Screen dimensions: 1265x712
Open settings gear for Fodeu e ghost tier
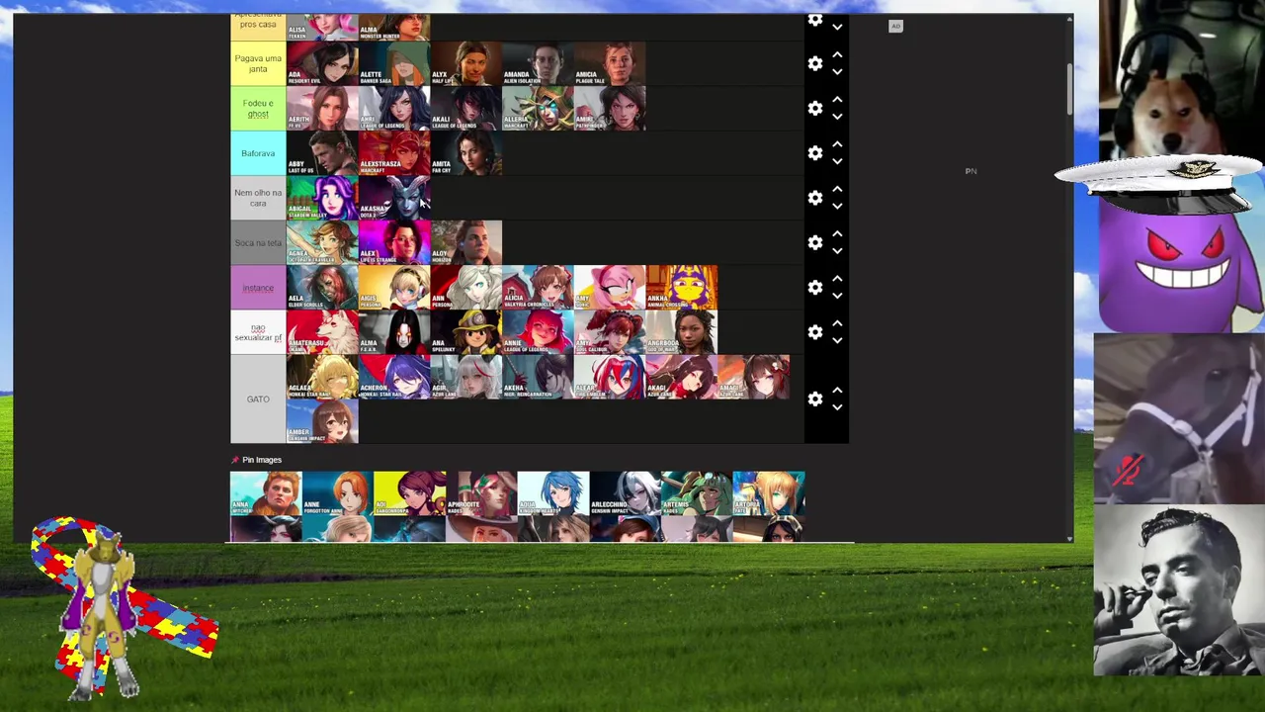coord(815,108)
